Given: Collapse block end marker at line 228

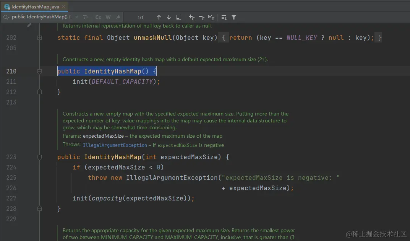Looking at the screenshot, I should [39, 208].
